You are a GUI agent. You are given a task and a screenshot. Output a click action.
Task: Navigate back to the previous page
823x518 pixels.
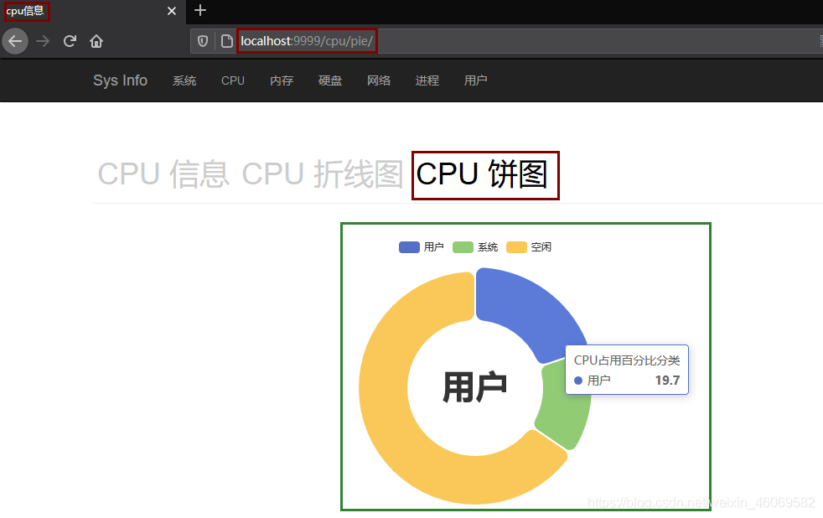[x=14, y=41]
